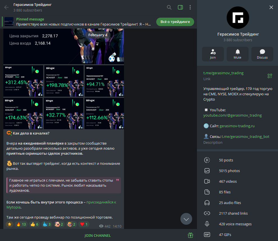Open the 2117 shared links section
278x241 pixels.
[237, 213]
